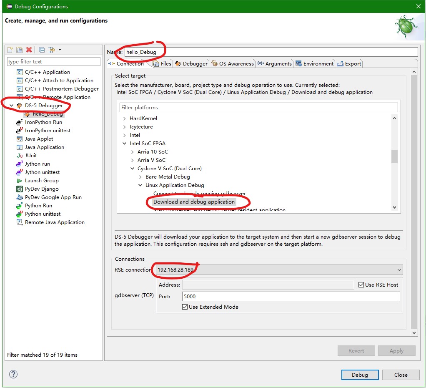
Task: Select the C/C++ Application icon
Action: (20, 72)
